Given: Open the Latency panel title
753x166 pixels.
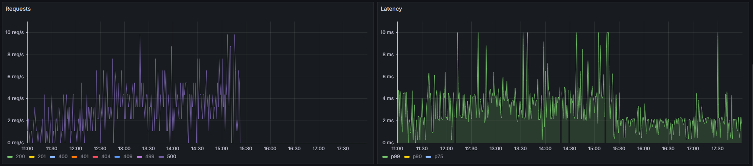Looking at the screenshot, I should click(391, 9).
